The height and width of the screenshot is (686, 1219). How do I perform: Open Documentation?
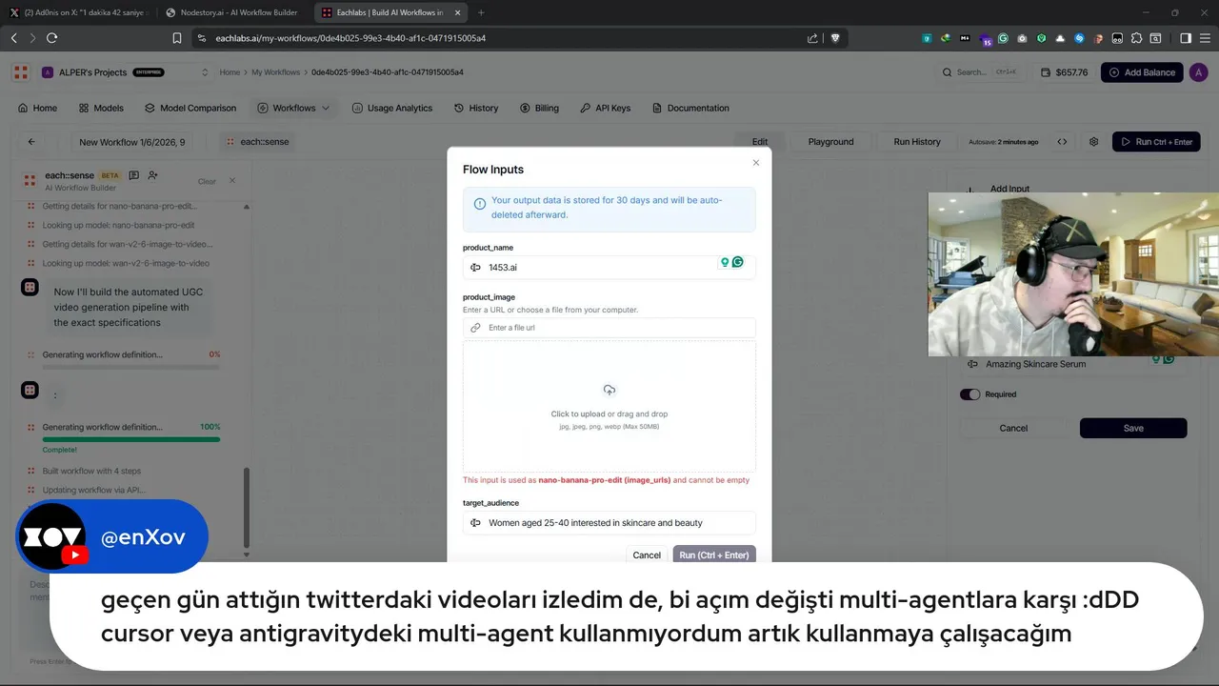[x=690, y=108]
